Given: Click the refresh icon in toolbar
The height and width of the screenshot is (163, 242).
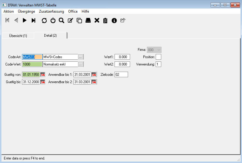Looking at the screenshot, I should pyautogui.click(x=44, y=20).
